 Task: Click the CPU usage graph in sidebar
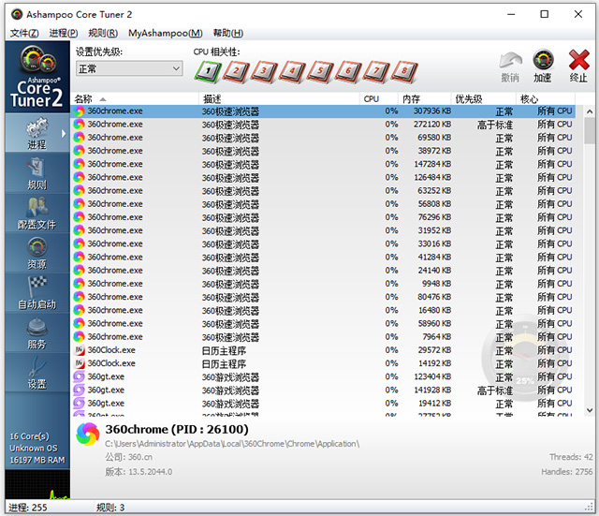tap(37, 484)
